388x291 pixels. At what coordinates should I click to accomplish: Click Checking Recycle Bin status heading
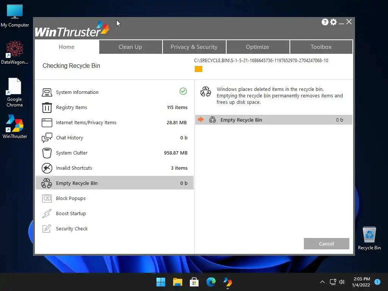[71, 66]
